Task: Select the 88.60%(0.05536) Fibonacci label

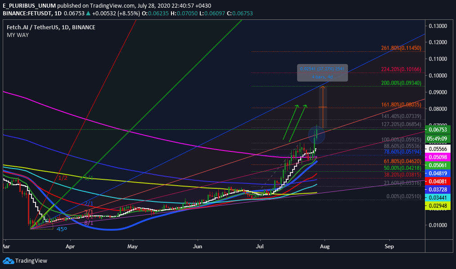Action: (402, 146)
